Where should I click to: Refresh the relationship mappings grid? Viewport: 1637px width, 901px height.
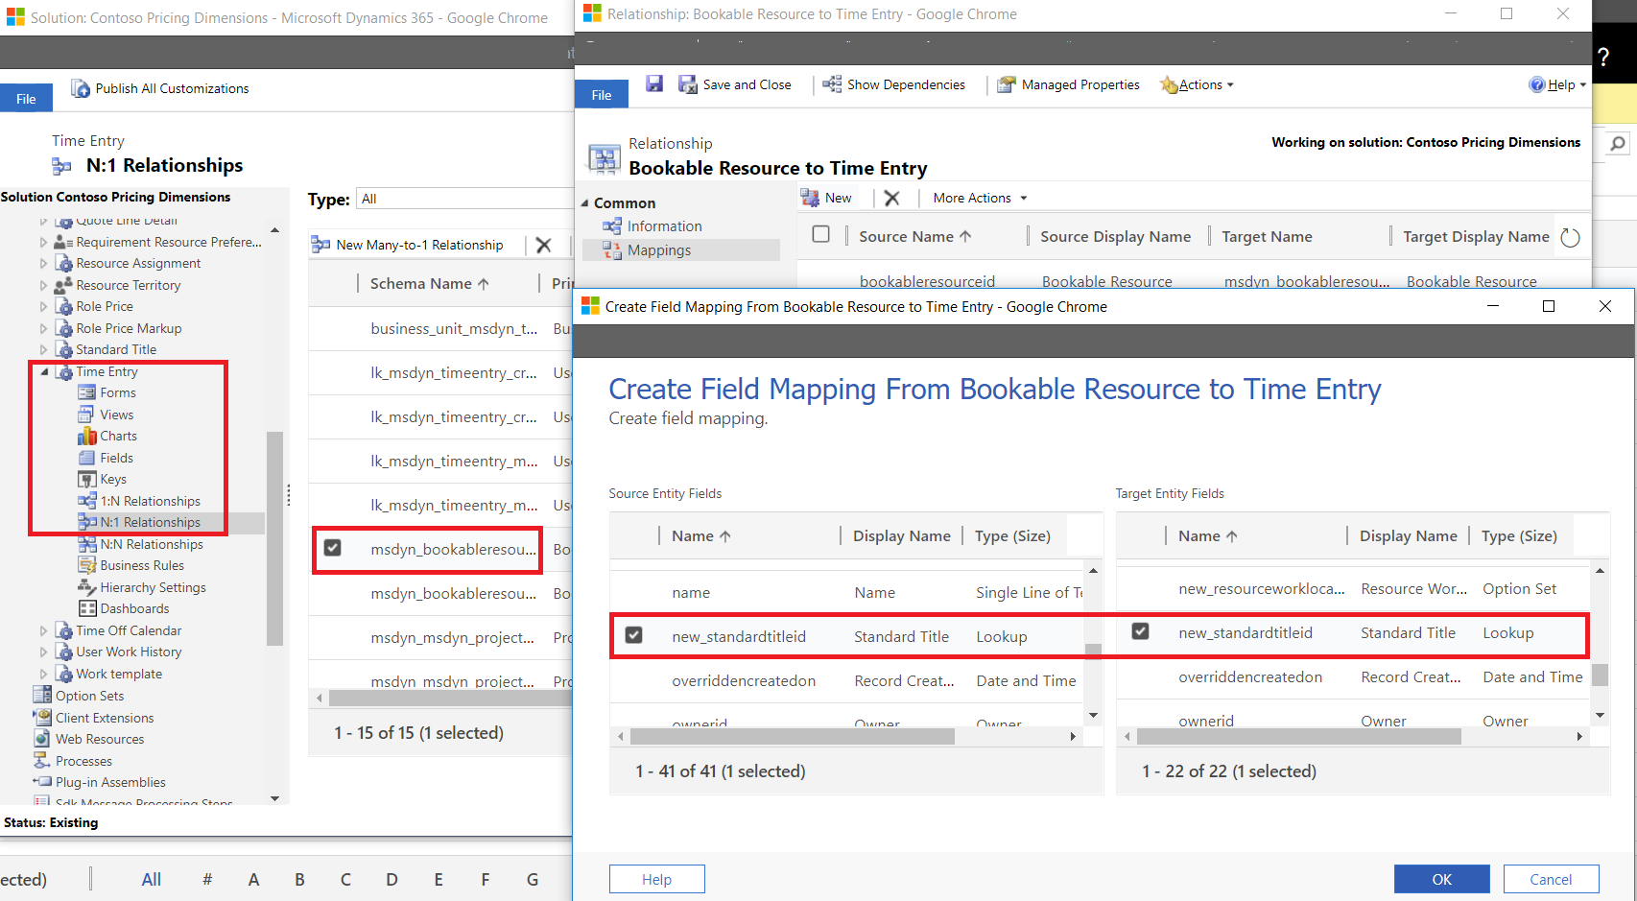click(x=1571, y=236)
